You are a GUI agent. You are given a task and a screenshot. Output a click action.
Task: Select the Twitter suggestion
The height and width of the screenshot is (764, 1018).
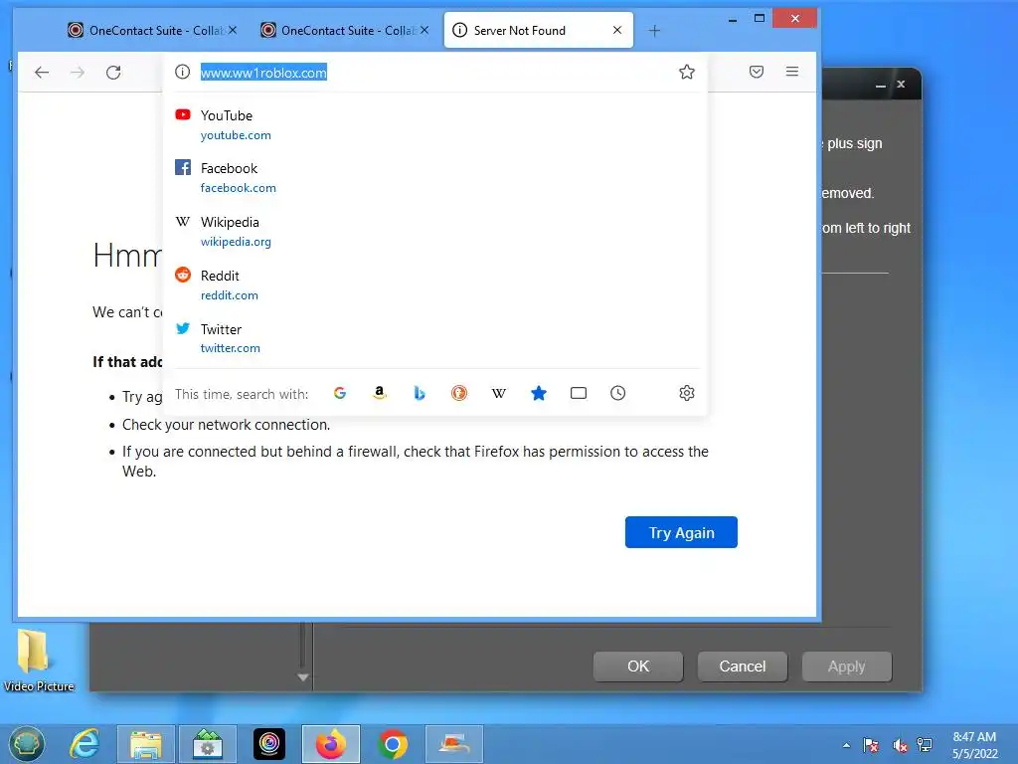click(435, 338)
